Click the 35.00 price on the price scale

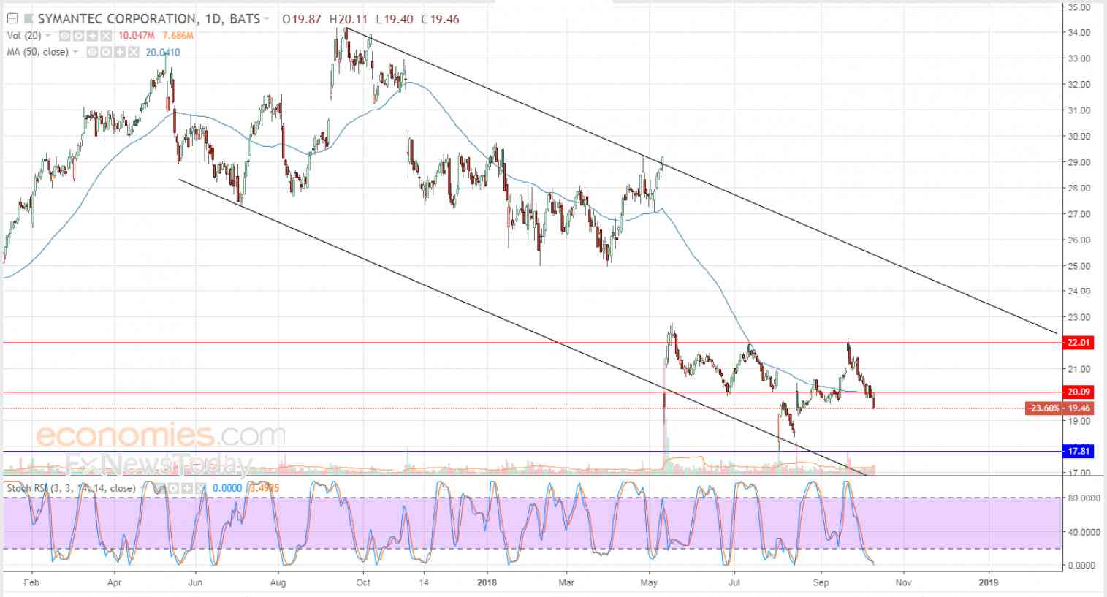[1079, 7]
